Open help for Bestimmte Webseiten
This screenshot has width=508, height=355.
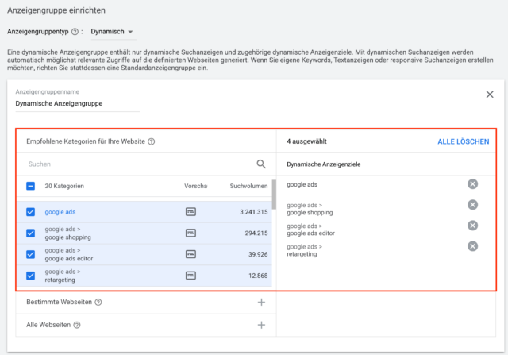point(98,302)
